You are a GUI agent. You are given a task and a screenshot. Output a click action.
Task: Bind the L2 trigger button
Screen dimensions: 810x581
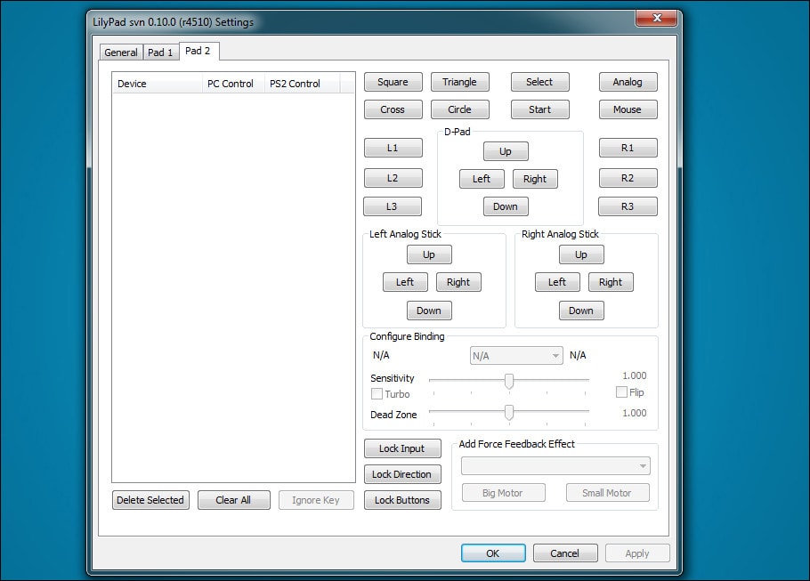393,178
